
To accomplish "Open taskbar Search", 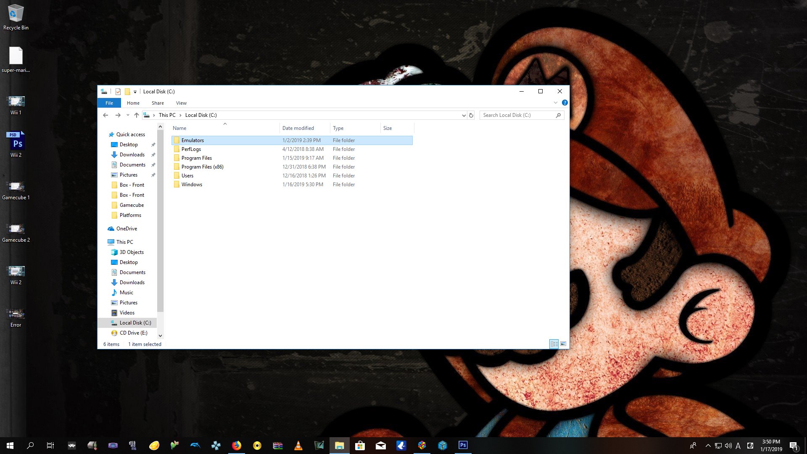I will tap(30, 446).
